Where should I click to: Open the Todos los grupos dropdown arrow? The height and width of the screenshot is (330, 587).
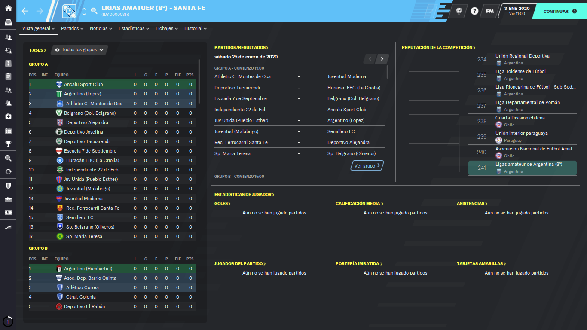click(x=101, y=50)
